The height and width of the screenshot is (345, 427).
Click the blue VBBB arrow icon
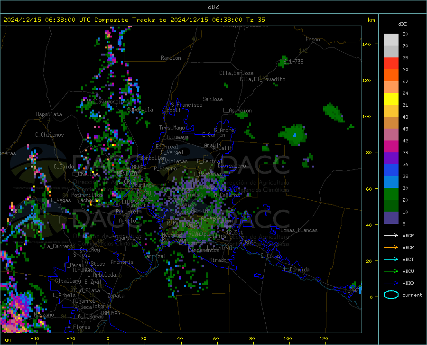pos(391,283)
